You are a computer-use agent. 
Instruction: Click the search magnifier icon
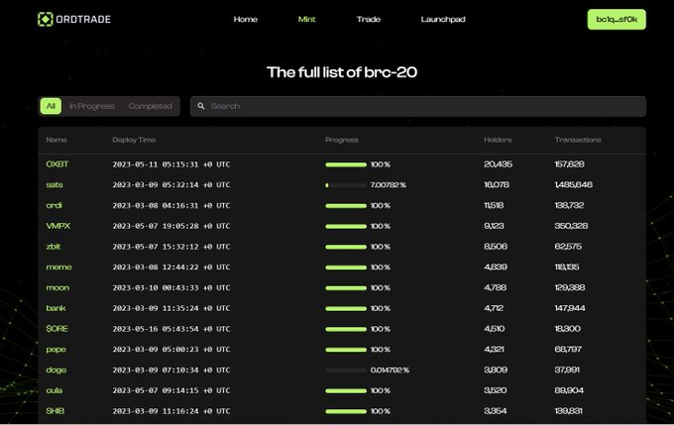coord(201,106)
